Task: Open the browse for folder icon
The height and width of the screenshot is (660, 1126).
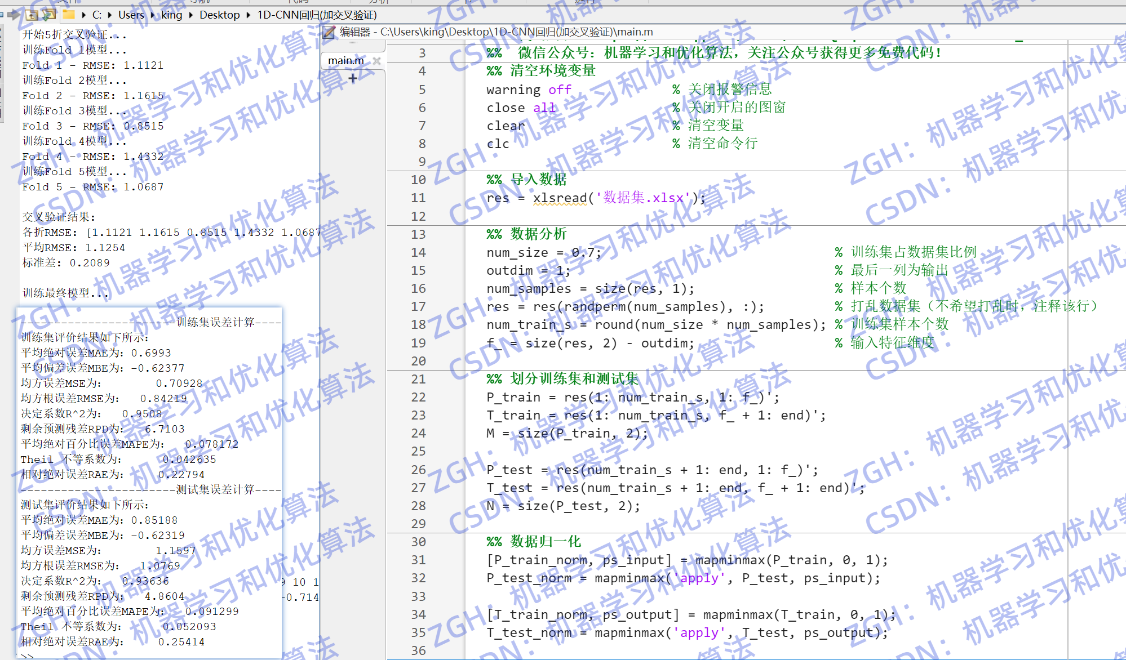Action: coord(50,15)
